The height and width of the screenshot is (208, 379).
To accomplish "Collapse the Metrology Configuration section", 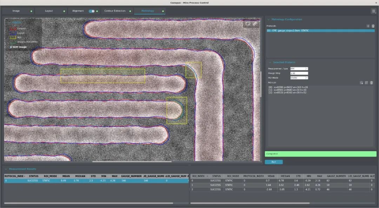I will 269,20.
